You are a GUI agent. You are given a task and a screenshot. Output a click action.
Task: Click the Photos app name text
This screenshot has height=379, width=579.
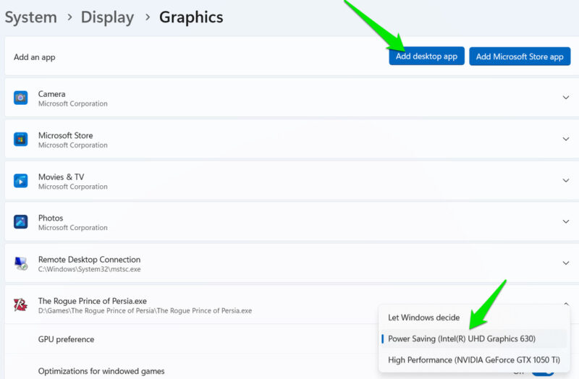click(51, 218)
